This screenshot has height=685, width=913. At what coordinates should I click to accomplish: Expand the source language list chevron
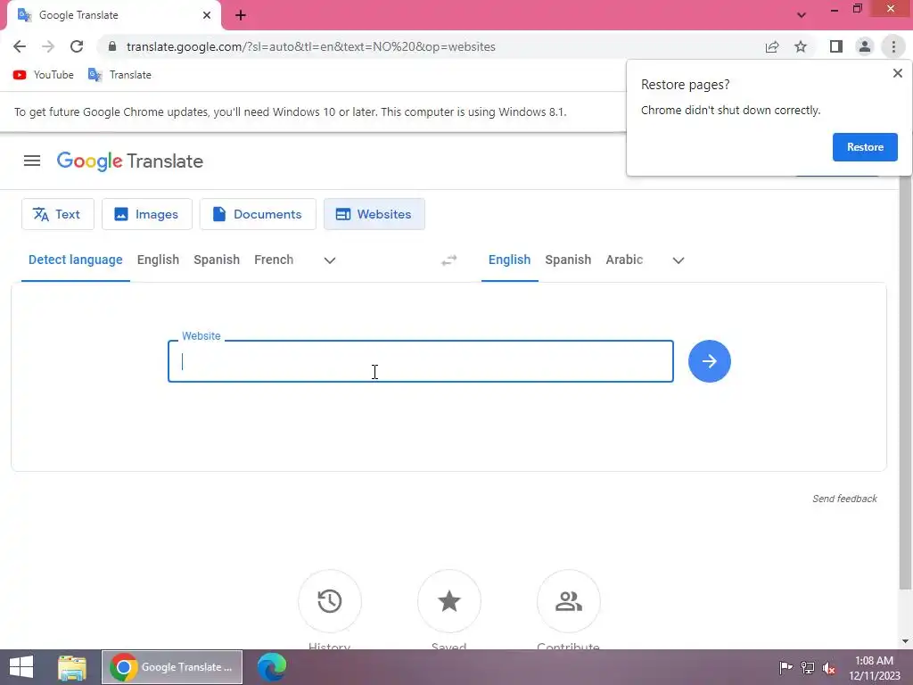[x=330, y=260]
